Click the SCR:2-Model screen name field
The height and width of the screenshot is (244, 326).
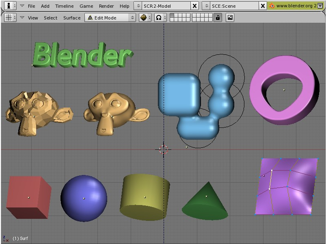tap(166, 6)
